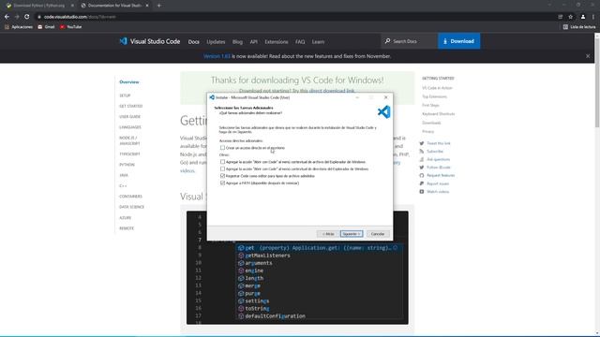The width and height of the screenshot is (600, 337).
Task: Reload the page
Action: (x=27, y=17)
